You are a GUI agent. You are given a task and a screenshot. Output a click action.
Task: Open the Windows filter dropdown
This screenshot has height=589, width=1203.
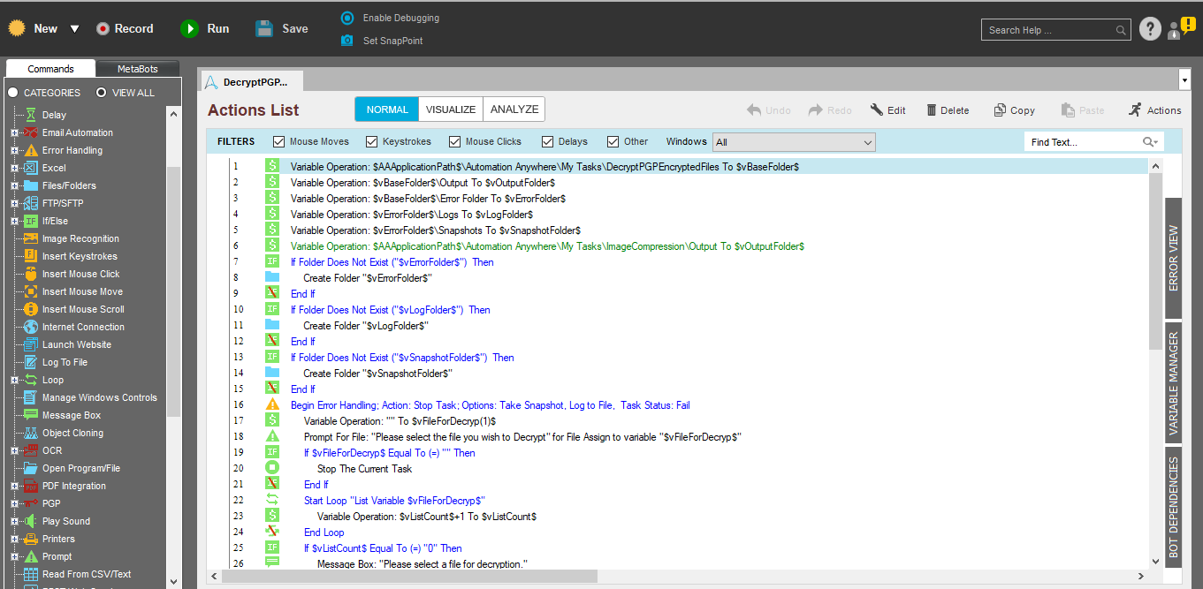click(793, 142)
